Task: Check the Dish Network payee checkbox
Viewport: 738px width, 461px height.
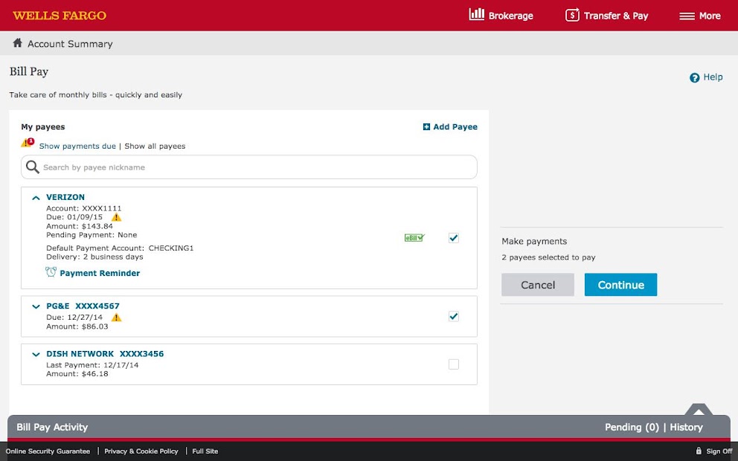Action: 454,364
